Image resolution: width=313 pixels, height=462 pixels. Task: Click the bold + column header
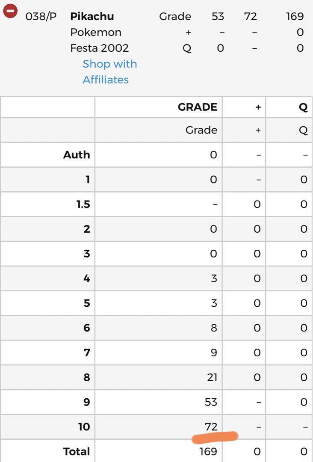tap(258, 107)
